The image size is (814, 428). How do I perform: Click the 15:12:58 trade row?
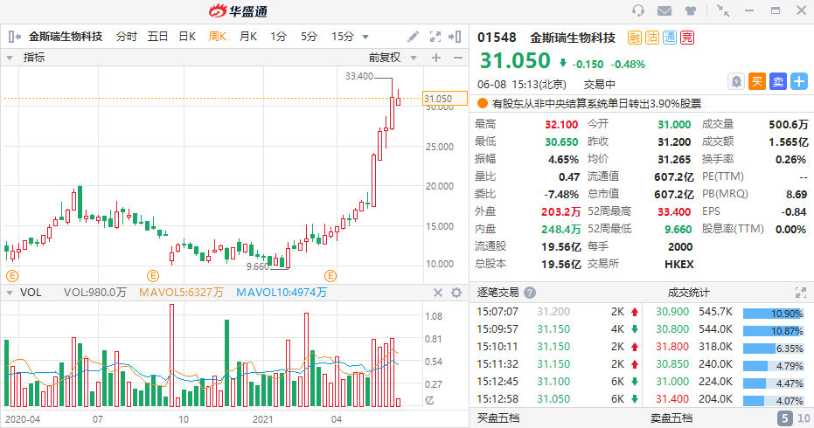click(x=558, y=399)
